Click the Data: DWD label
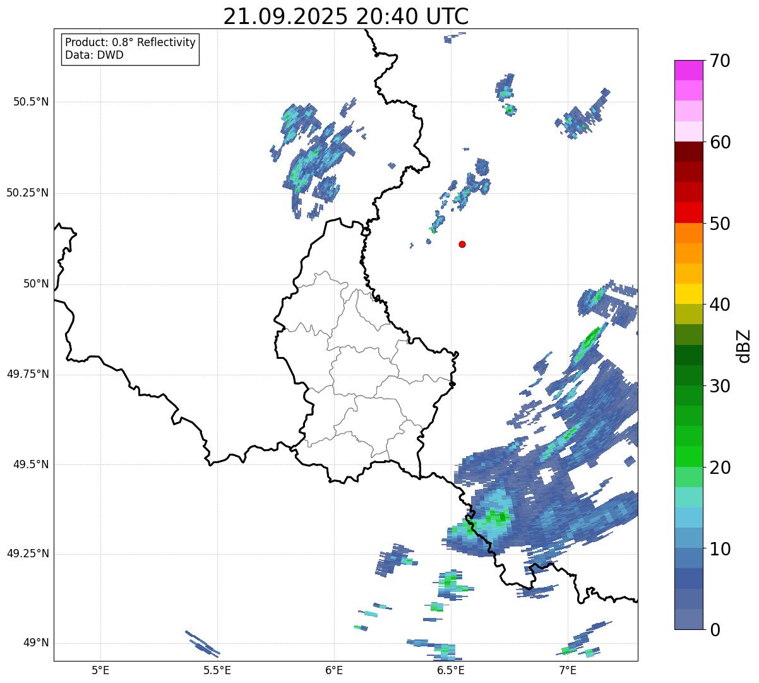Image resolution: width=759 pixels, height=683 pixels. click(x=94, y=55)
